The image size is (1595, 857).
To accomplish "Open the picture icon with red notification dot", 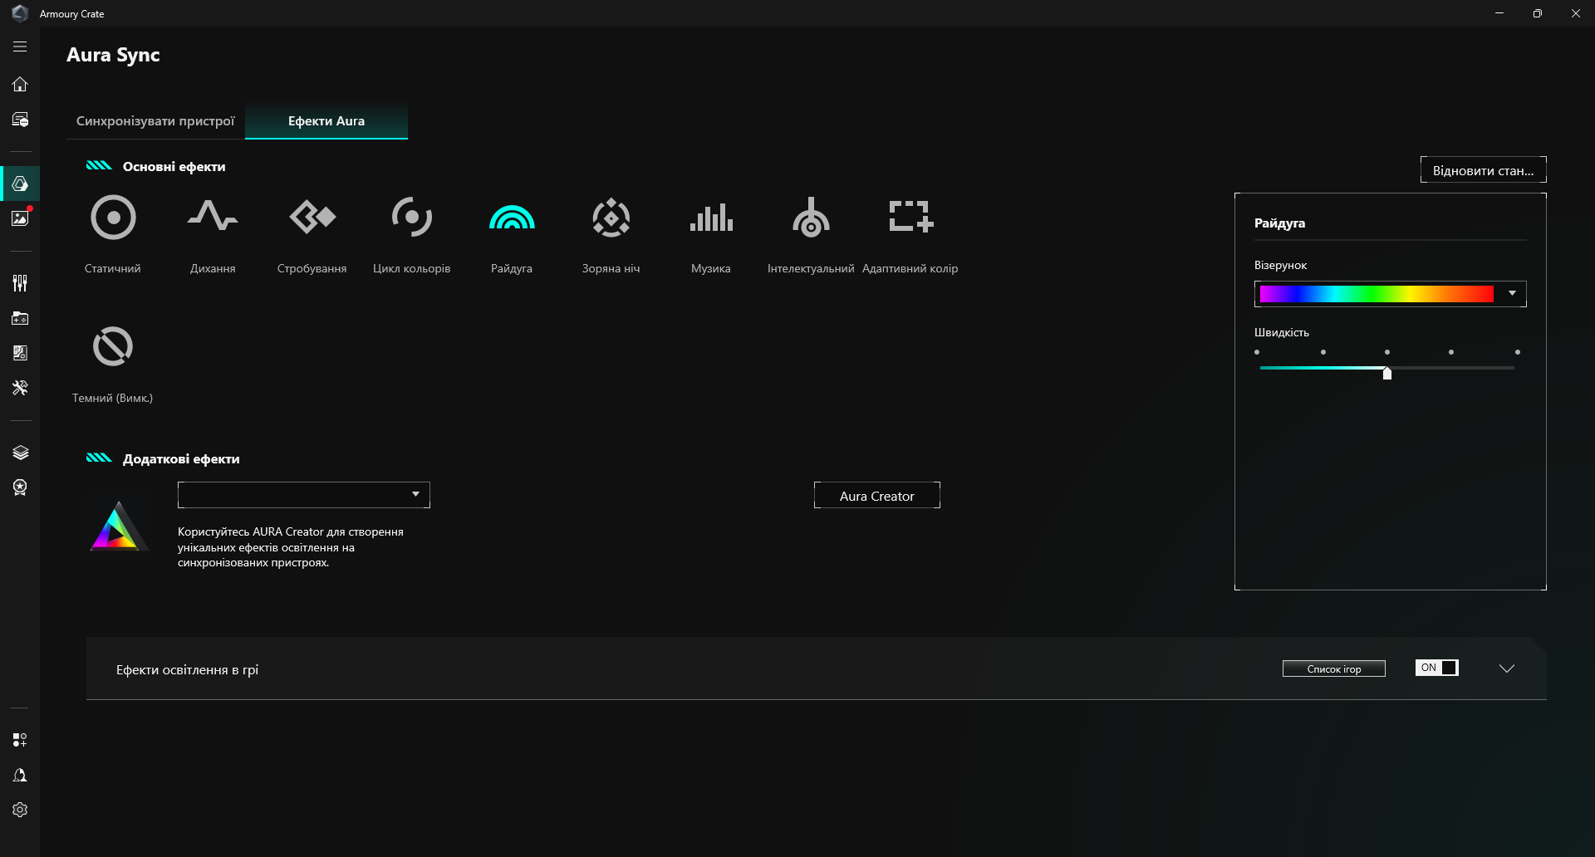I will point(20,218).
